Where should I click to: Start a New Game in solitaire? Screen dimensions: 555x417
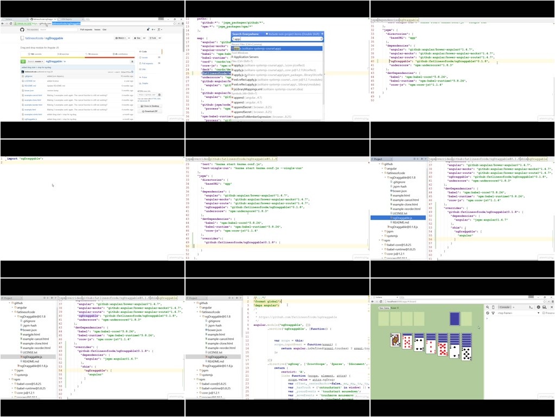click(x=384, y=308)
